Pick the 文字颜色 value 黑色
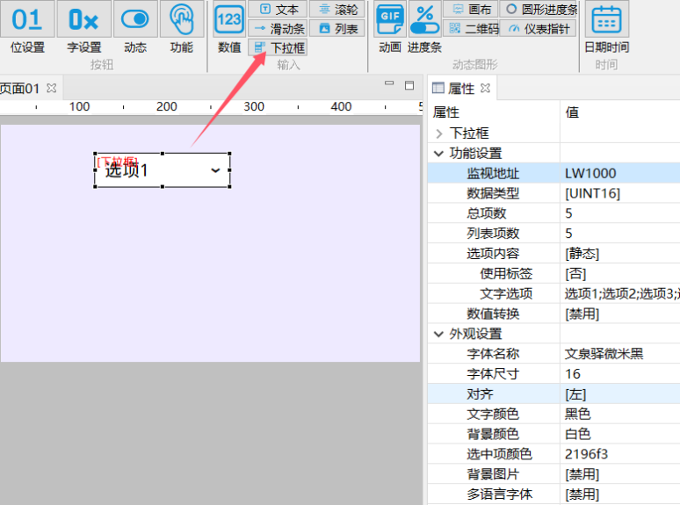Viewport: 680px width, 505px height. coord(620,414)
